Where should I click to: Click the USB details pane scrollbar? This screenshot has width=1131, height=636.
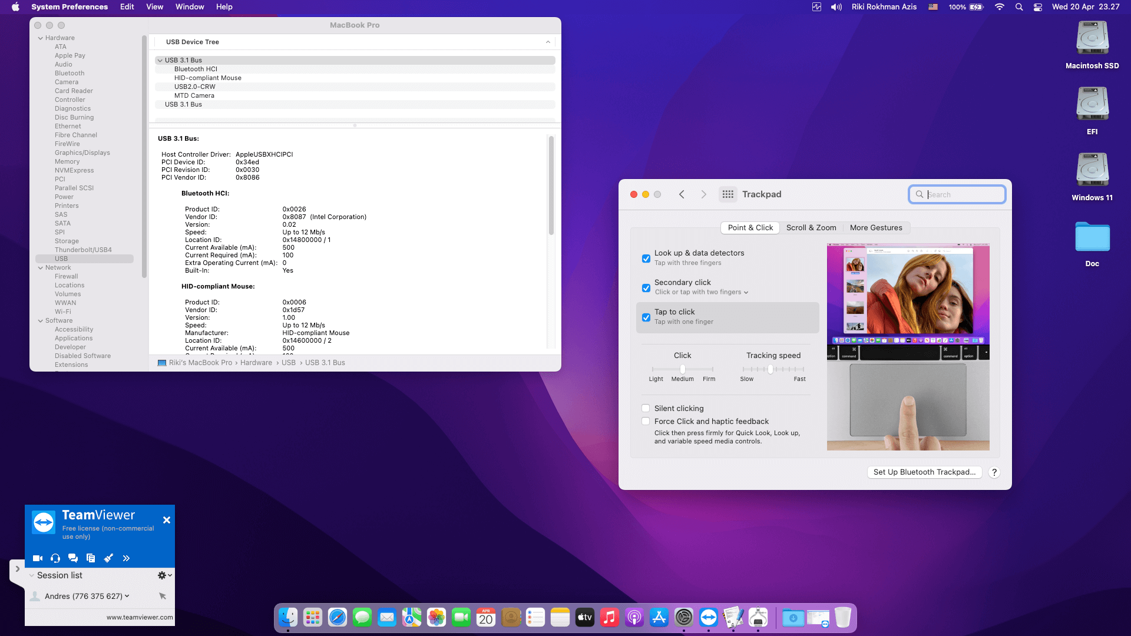pyautogui.click(x=551, y=185)
